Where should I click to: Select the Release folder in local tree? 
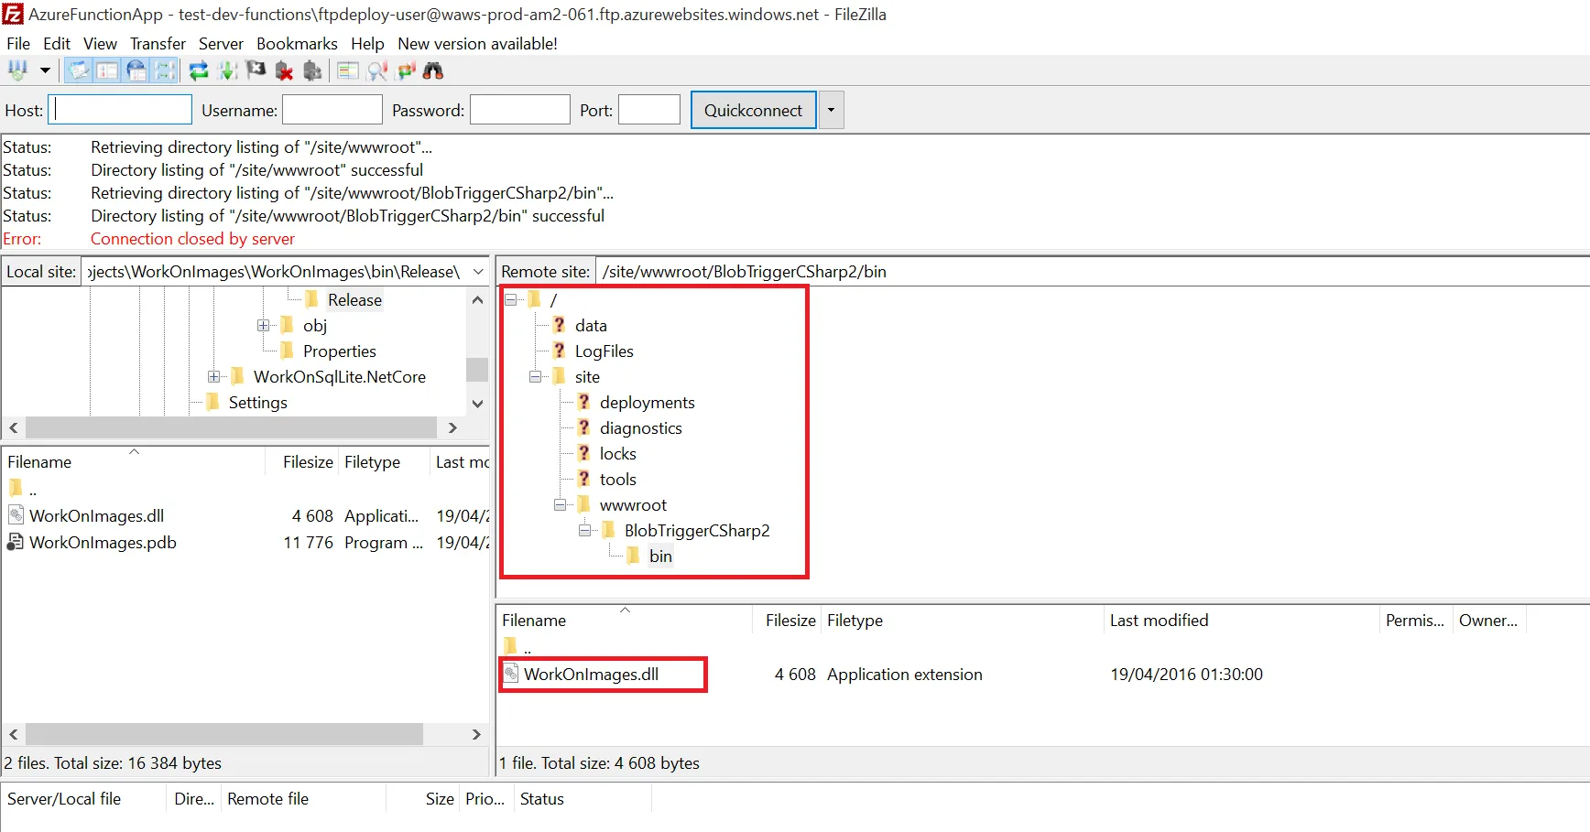pos(354,300)
